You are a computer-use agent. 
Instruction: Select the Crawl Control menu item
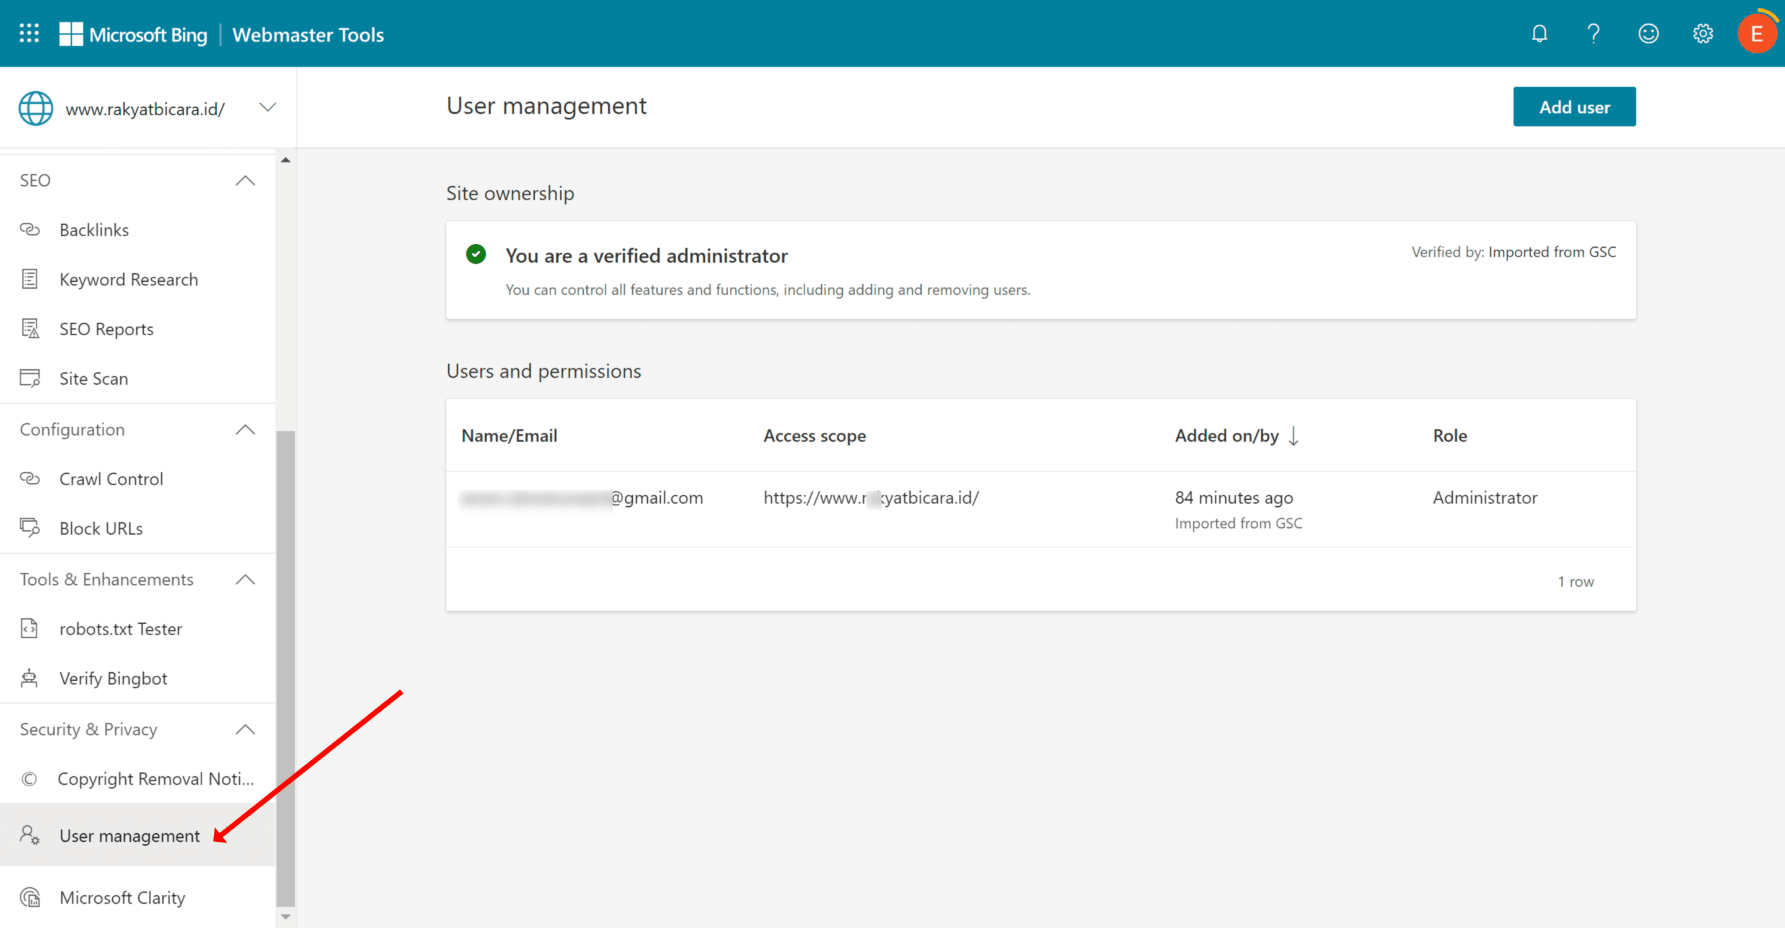[x=112, y=478]
